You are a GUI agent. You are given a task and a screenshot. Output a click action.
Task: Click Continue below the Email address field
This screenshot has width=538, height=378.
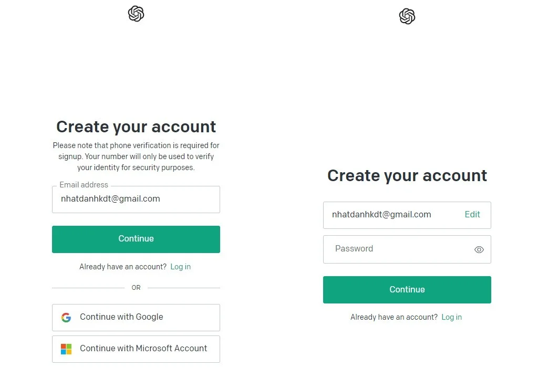pyautogui.click(x=136, y=239)
